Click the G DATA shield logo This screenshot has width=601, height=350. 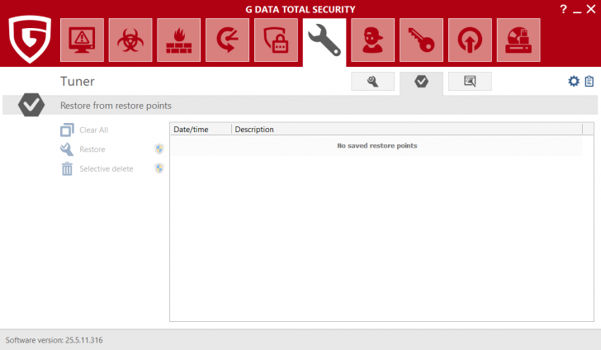click(30, 39)
